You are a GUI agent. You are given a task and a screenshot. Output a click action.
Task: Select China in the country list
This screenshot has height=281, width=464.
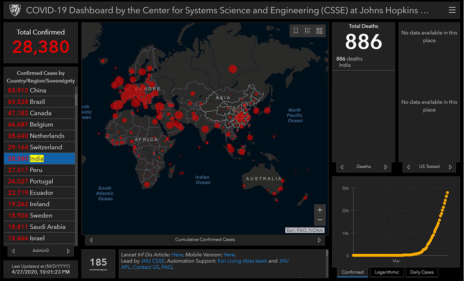pos(40,90)
